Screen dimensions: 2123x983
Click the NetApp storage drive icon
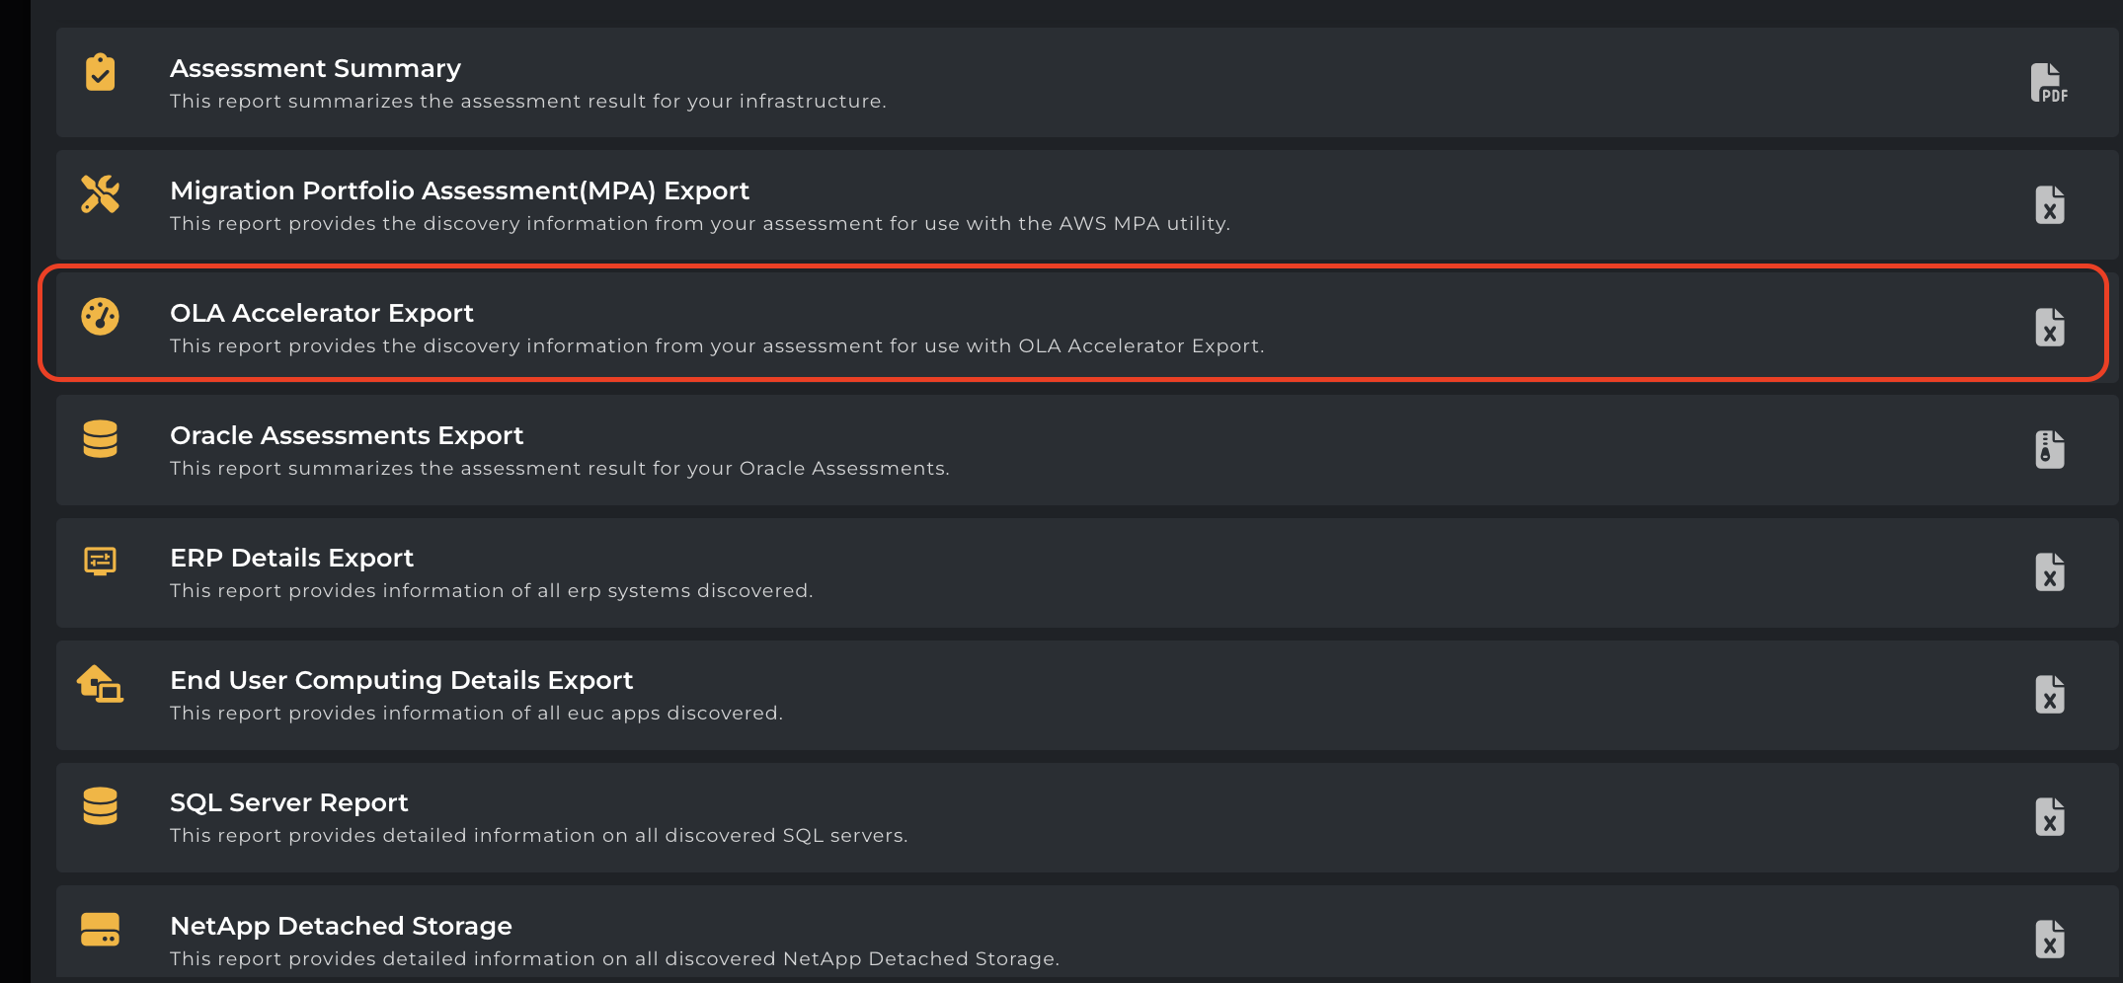tap(100, 929)
